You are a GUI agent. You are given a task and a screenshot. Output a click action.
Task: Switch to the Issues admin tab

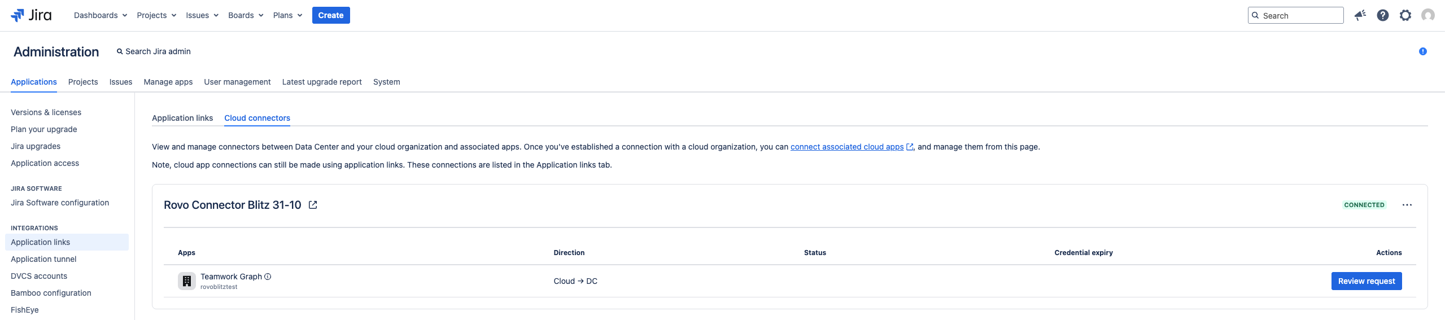pyautogui.click(x=121, y=82)
